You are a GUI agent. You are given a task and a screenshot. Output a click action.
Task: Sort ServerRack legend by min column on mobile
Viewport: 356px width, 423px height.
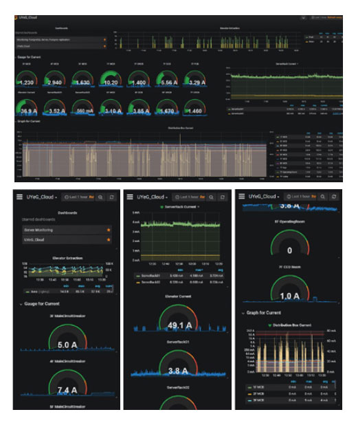pos(180,270)
